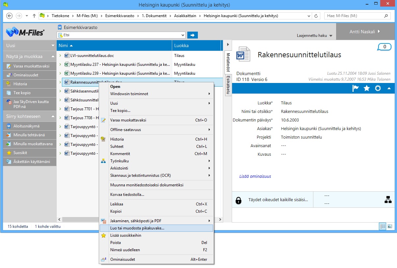Open Ominaisuudet in the left sidebar
The image size is (397, 268).
pos(30,75)
